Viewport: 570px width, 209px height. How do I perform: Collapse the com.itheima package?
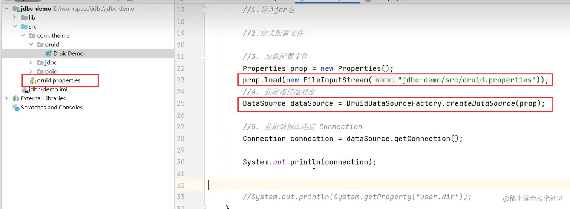coord(23,35)
